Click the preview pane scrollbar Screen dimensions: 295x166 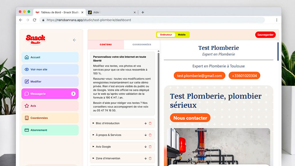coord(278,51)
